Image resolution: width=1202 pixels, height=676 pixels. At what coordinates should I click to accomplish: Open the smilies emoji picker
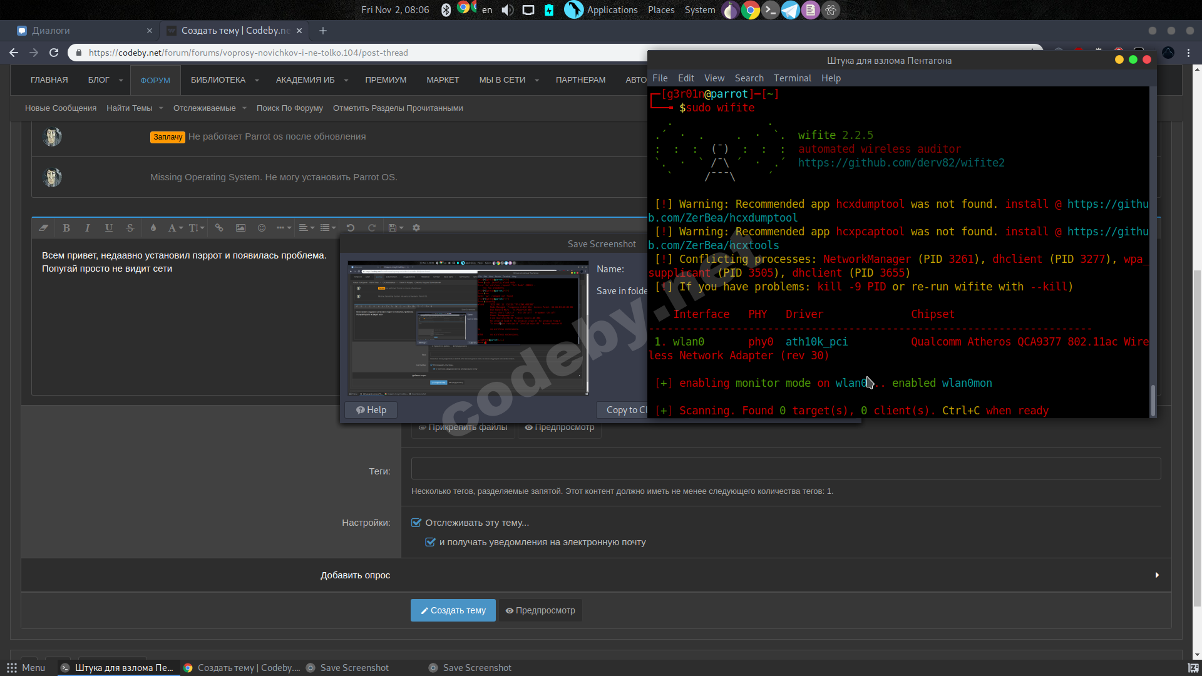[x=262, y=228]
